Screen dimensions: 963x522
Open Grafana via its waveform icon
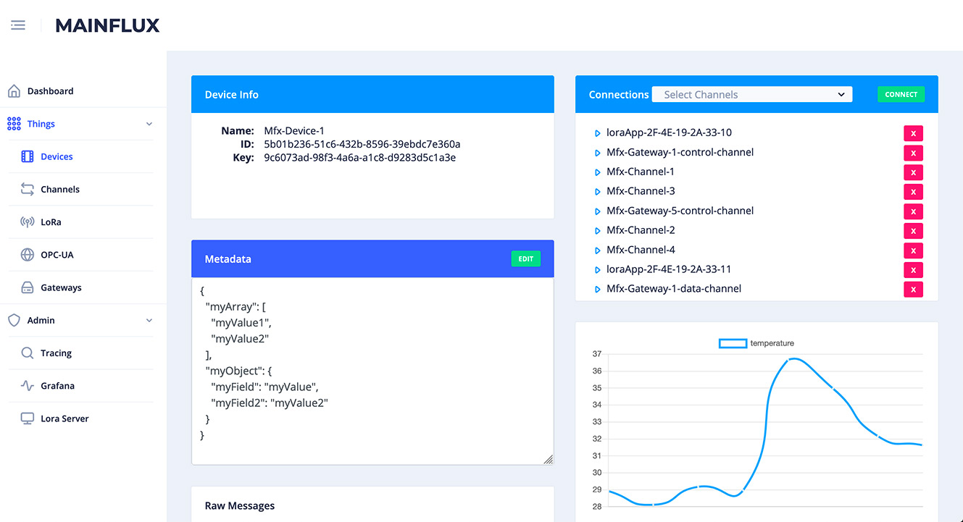28,385
